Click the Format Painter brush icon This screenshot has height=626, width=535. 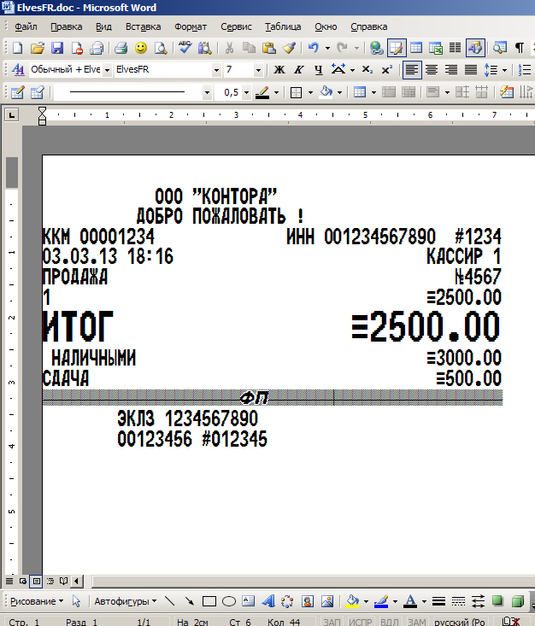[289, 48]
